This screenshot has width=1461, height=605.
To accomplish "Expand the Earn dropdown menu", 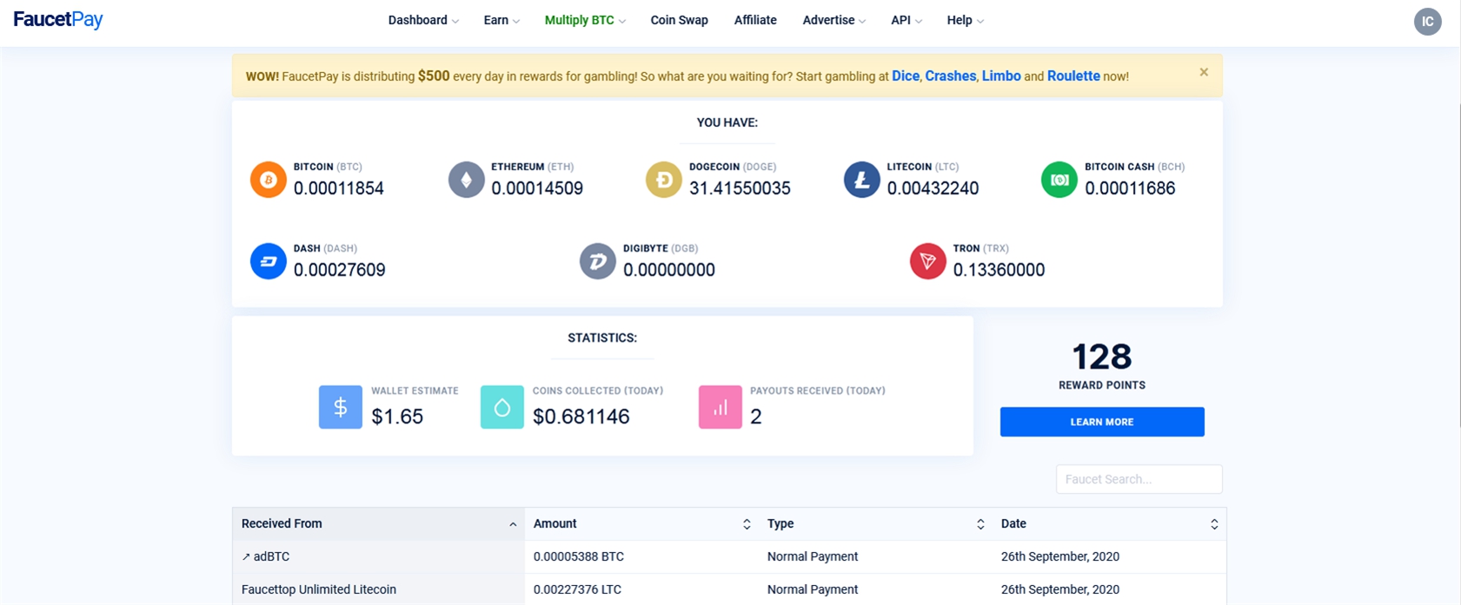I will [x=501, y=20].
